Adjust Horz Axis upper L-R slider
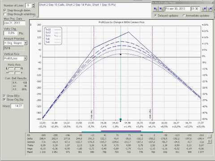Image resolution: width=215 pixels, height=161 pixels. 14,68
